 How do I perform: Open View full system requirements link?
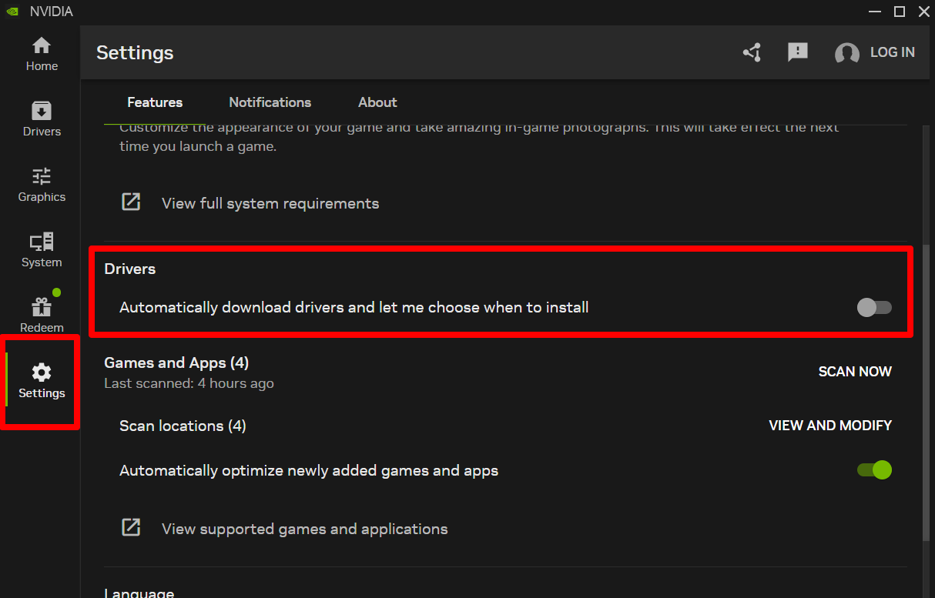[x=270, y=203]
